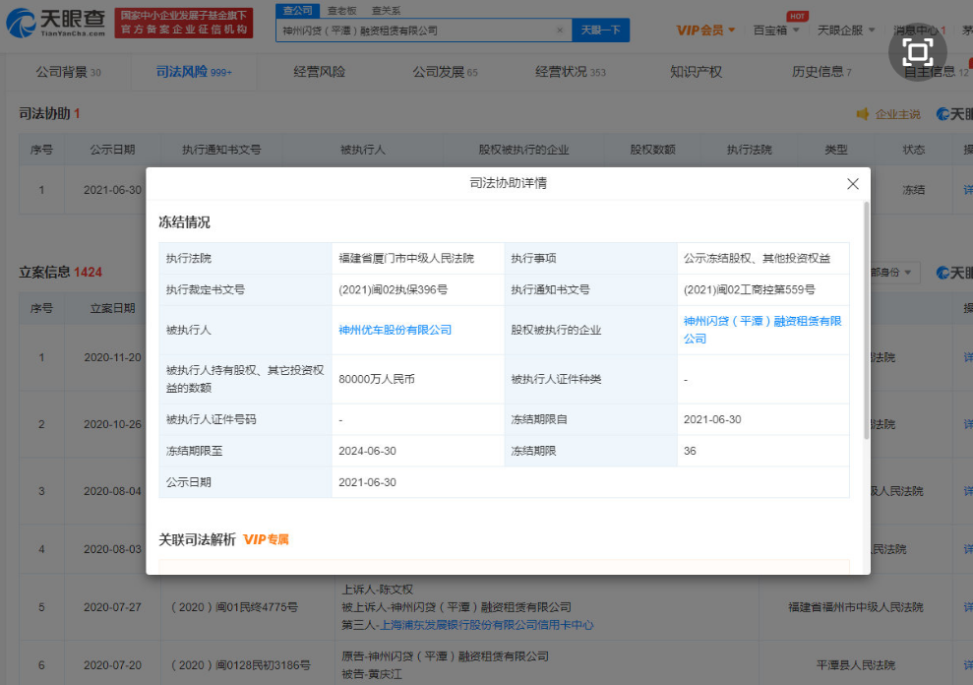Open the 公司发展 tab
This screenshot has height=685, width=973.
coord(445,72)
